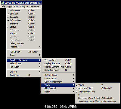
Task: Toggle the Information option
Action: 24,20
